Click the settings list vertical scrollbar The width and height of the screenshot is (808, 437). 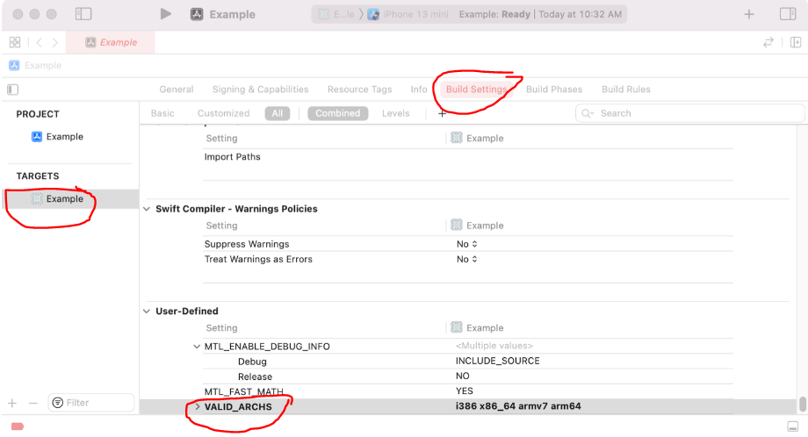tap(803, 404)
